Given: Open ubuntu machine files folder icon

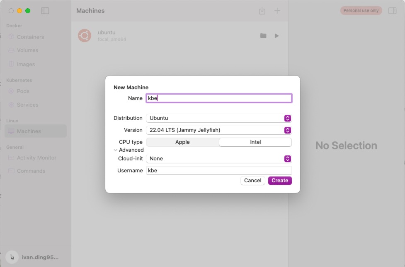Looking at the screenshot, I should (x=263, y=36).
